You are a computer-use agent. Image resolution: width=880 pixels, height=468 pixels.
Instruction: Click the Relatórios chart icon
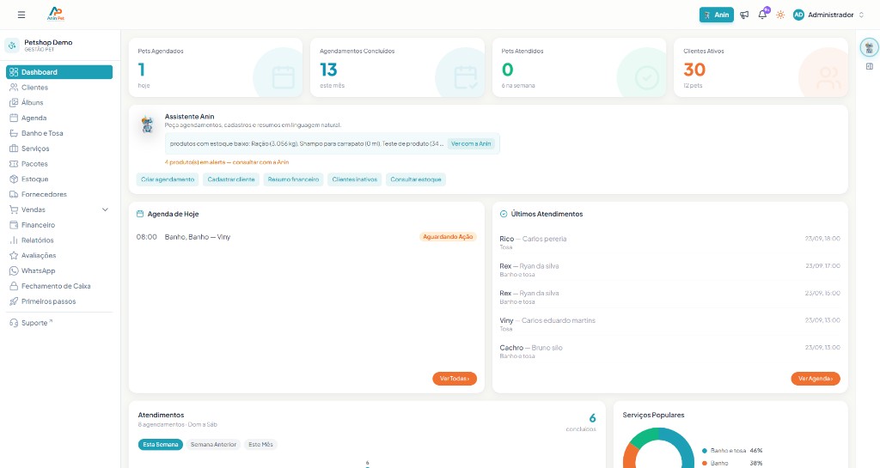(14, 240)
